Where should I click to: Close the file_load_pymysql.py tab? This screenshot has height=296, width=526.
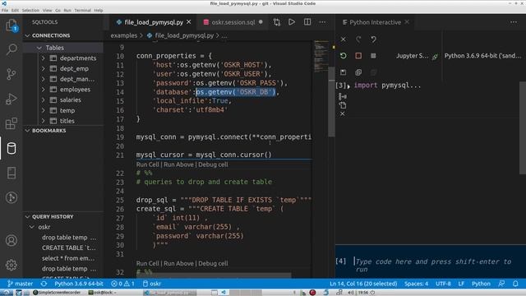pos(189,22)
